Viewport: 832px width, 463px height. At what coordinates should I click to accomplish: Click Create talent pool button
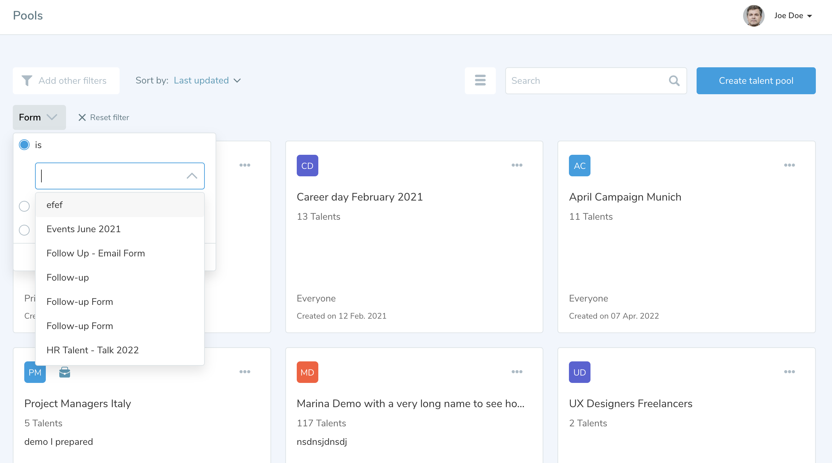coord(756,81)
